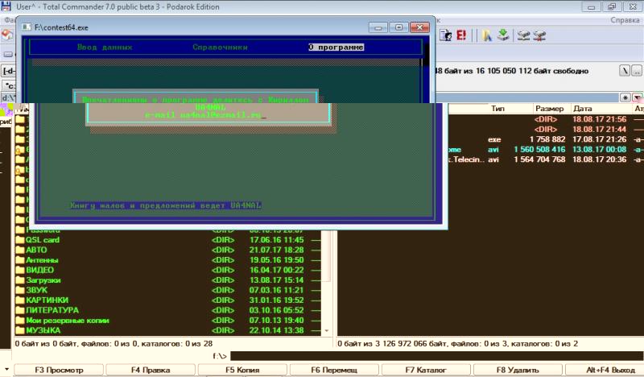Viewport: 644px width, 377px height.
Task: Go to parent directory with two-dots button
Action: coord(638,71)
